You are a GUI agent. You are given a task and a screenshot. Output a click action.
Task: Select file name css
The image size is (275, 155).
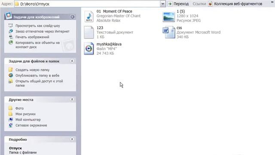click(x=179, y=28)
